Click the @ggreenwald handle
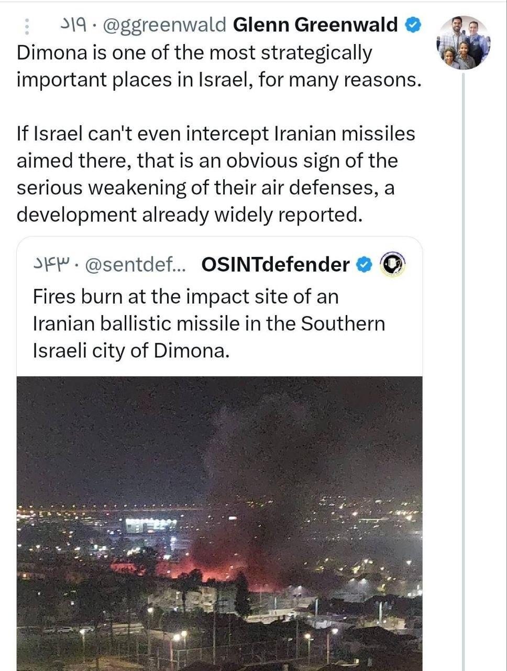This screenshot has width=507, height=671. [164, 25]
